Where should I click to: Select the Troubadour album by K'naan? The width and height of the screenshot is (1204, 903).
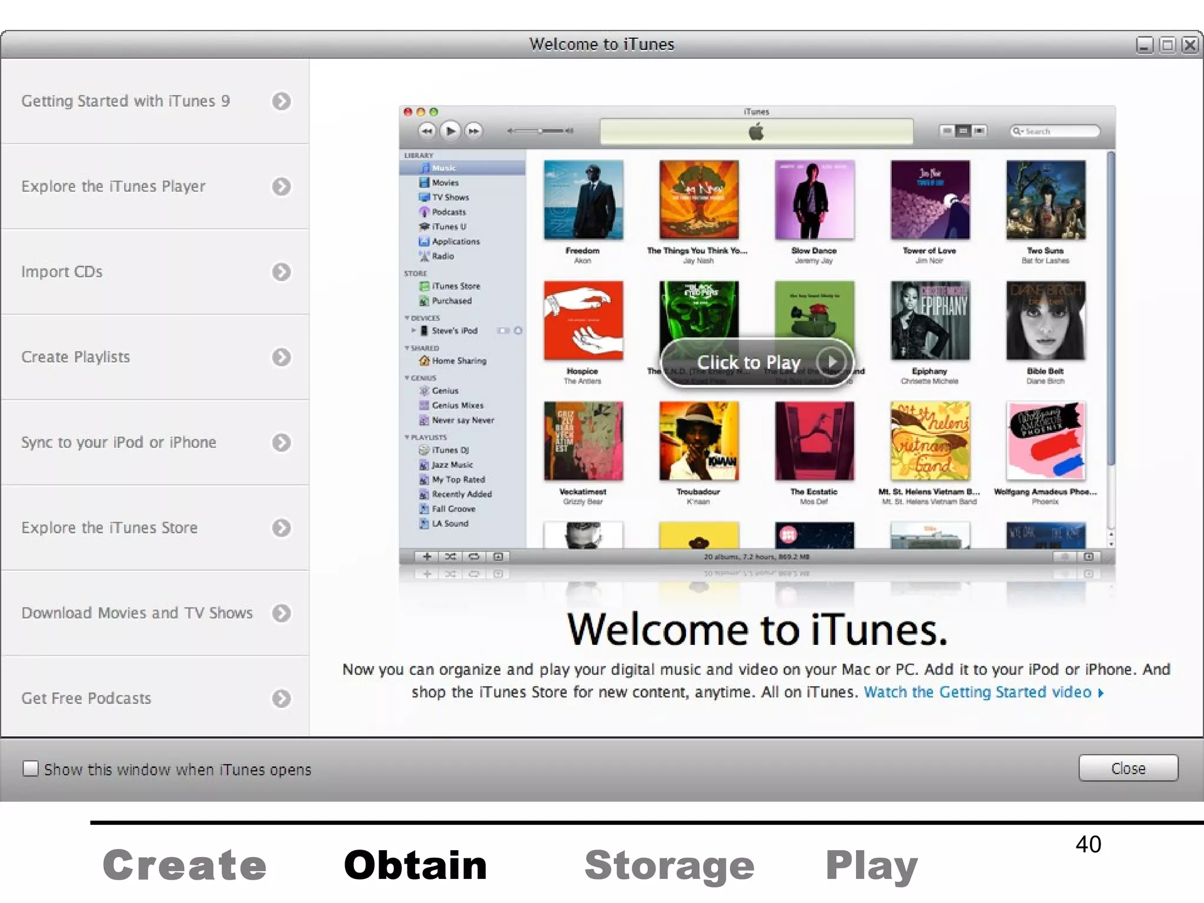coord(698,441)
